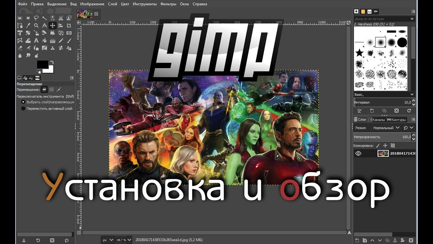The image size is (433, 244).
Task: Select the Measure compass tool
Action: [x=44, y=25]
